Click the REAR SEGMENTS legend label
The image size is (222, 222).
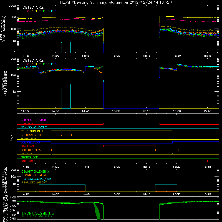(x=37, y=216)
